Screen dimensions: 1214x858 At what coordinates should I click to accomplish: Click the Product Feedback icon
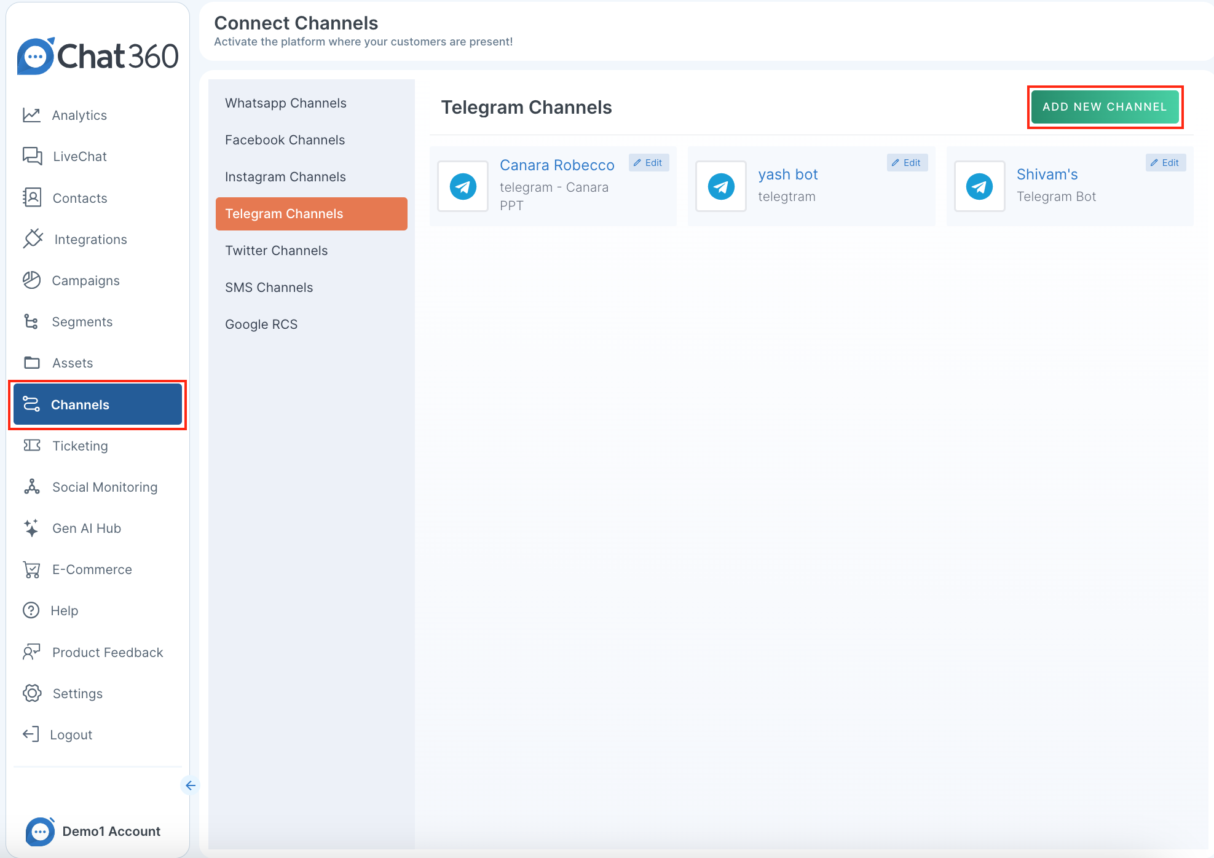31,651
